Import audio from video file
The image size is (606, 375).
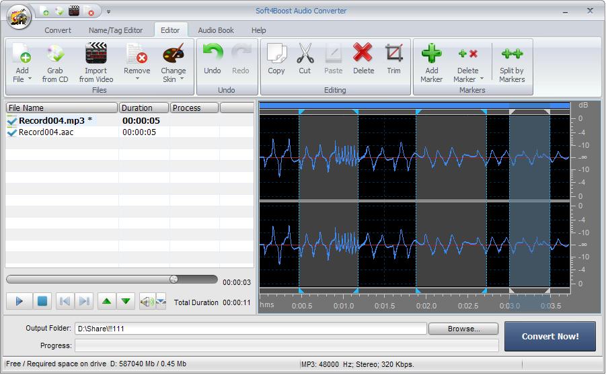[x=96, y=55]
